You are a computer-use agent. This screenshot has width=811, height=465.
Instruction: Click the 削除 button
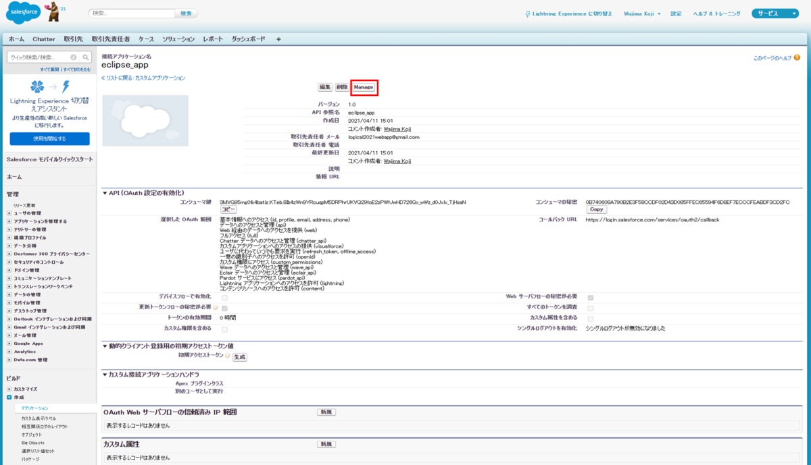(x=342, y=87)
